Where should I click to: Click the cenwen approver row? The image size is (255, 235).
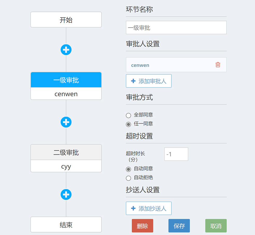tap(168, 65)
